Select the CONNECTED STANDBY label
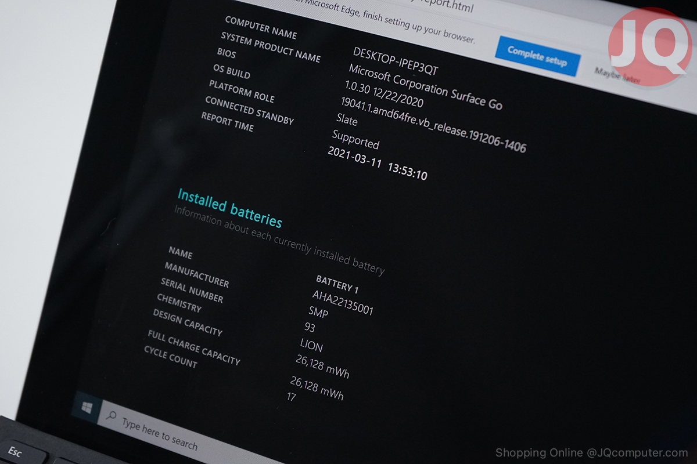The height and width of the screenshot is (464, 697). point(249,110)
